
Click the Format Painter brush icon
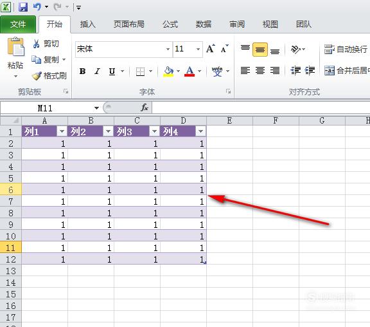[x=37, y=76]
